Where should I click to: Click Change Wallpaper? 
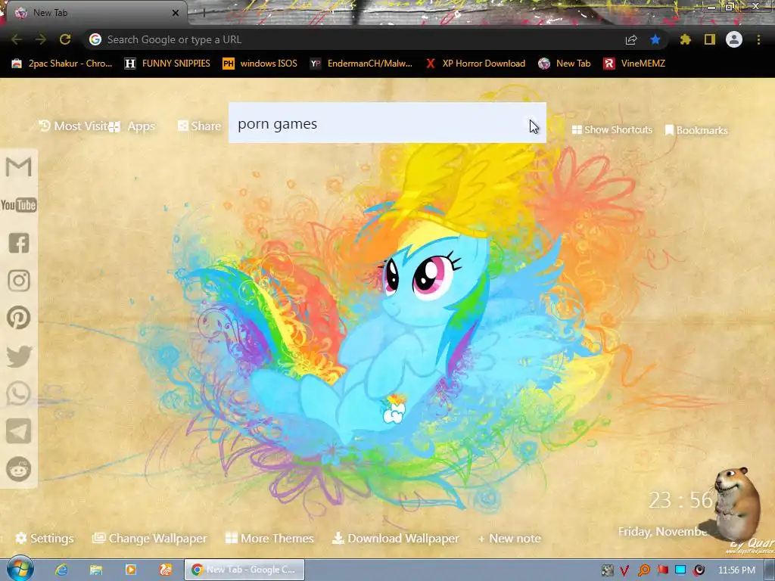[x=150, y=539]
